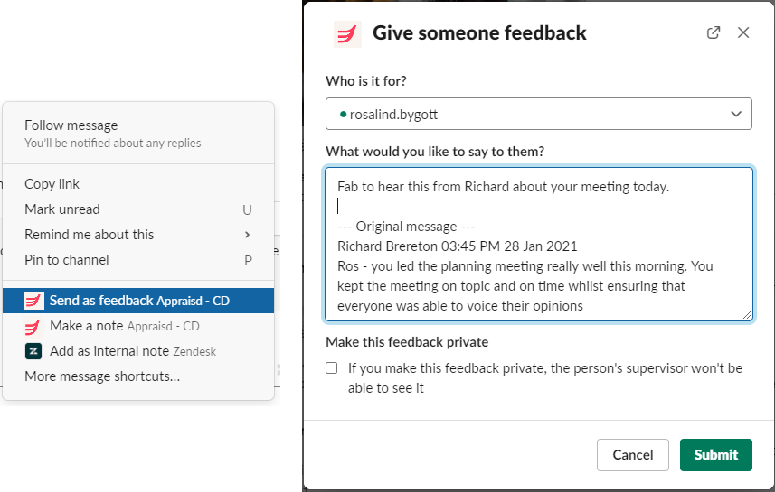Cancel the feedback dialog

[633, 455]
